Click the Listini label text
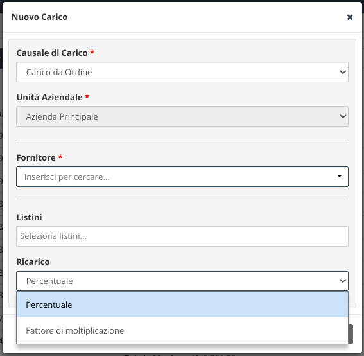The width and height of the screenshot is (364, 356). coord(30,217)
